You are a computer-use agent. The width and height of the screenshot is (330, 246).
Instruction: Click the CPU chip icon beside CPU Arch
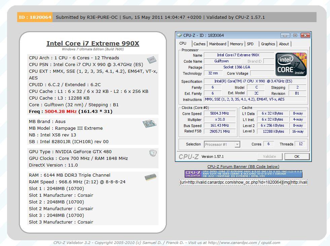pos(151,60)
